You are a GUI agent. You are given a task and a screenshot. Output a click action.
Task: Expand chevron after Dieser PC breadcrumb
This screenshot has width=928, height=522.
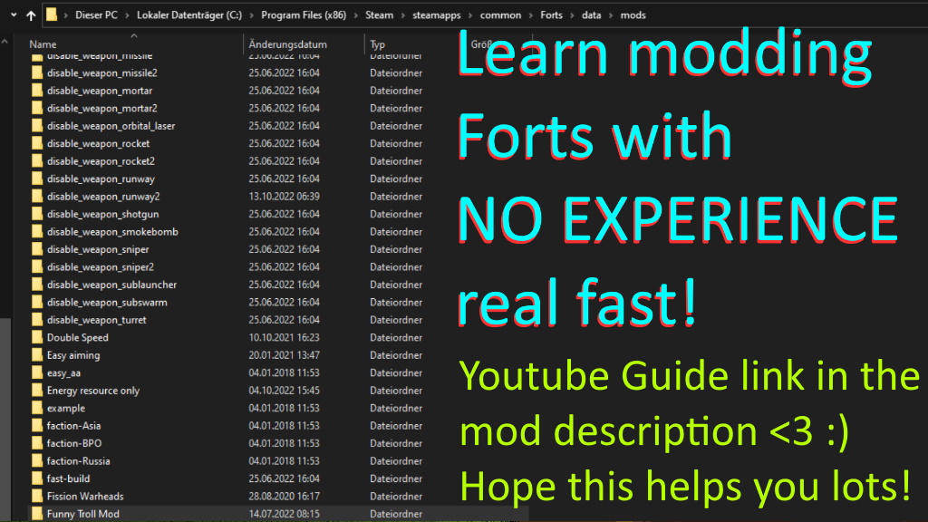pos(127,15)
